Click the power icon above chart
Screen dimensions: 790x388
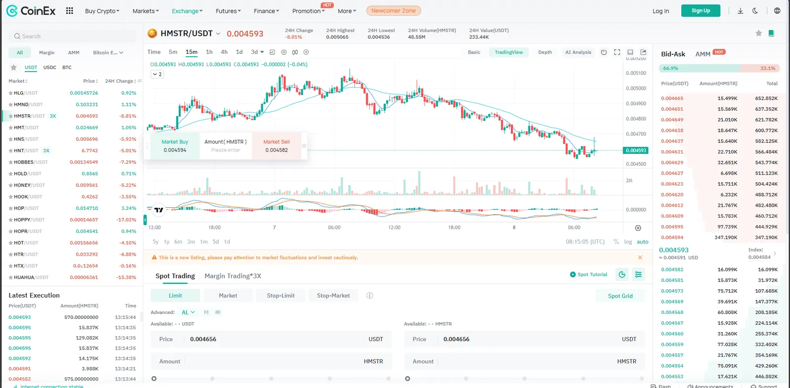point(603,52)
